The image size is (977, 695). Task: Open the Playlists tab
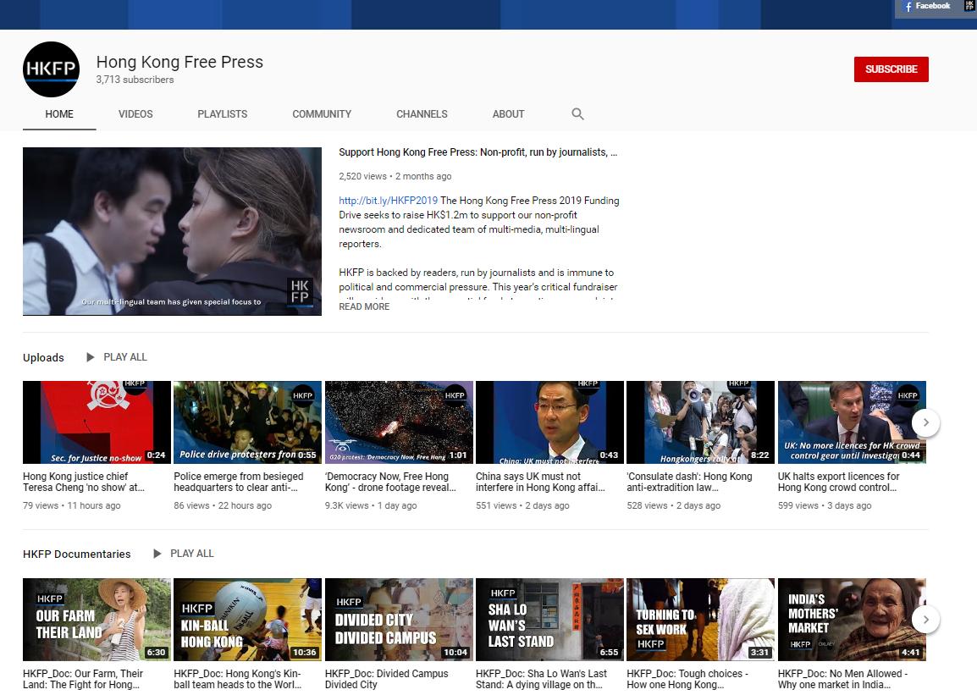pos(223,114)
